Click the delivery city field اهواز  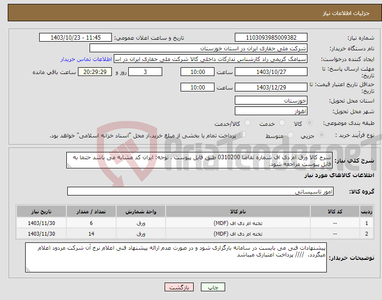pyautogui.click(x=271, y=111)
